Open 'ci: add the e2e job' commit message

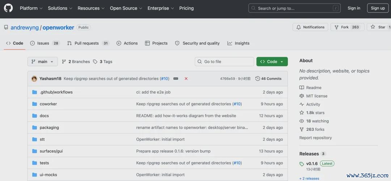pyautogui.click(x=154, y=92)
